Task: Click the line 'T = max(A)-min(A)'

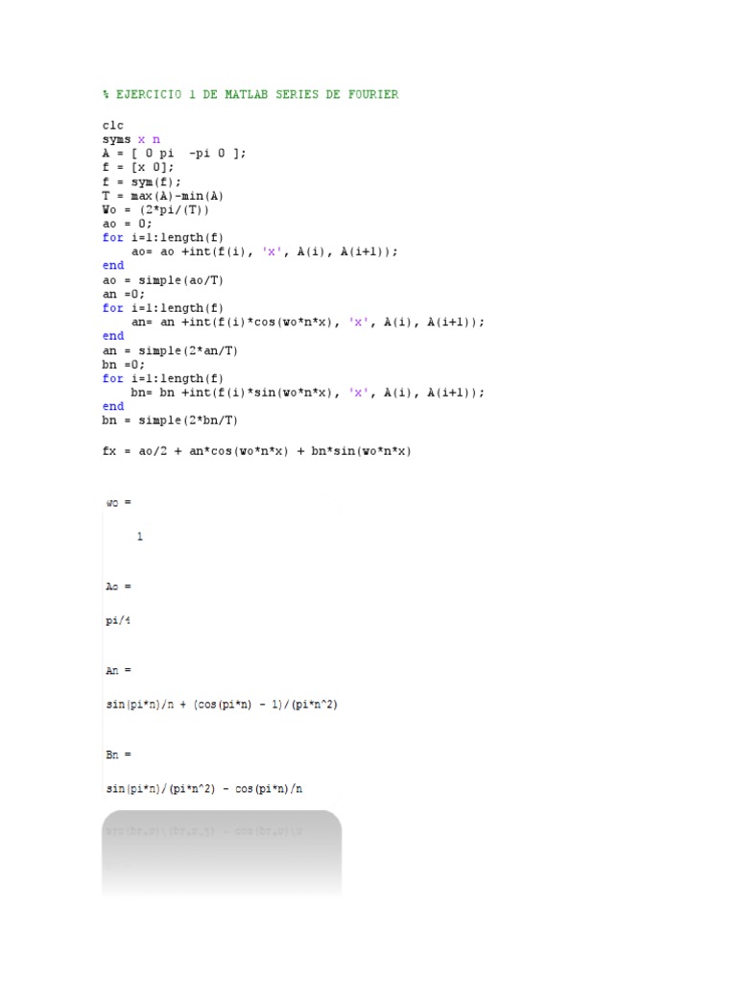Action: (x=163, y=196)
